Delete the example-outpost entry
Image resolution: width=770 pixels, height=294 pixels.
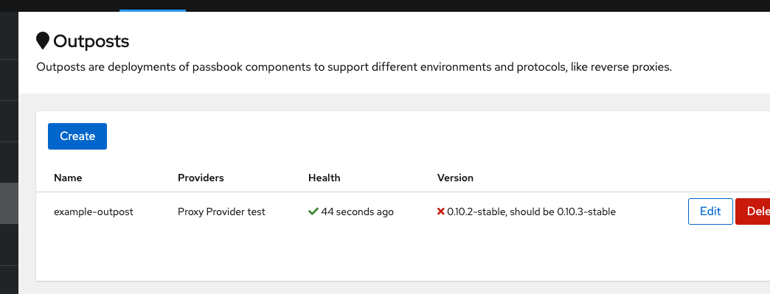click(x=753, y=211)
